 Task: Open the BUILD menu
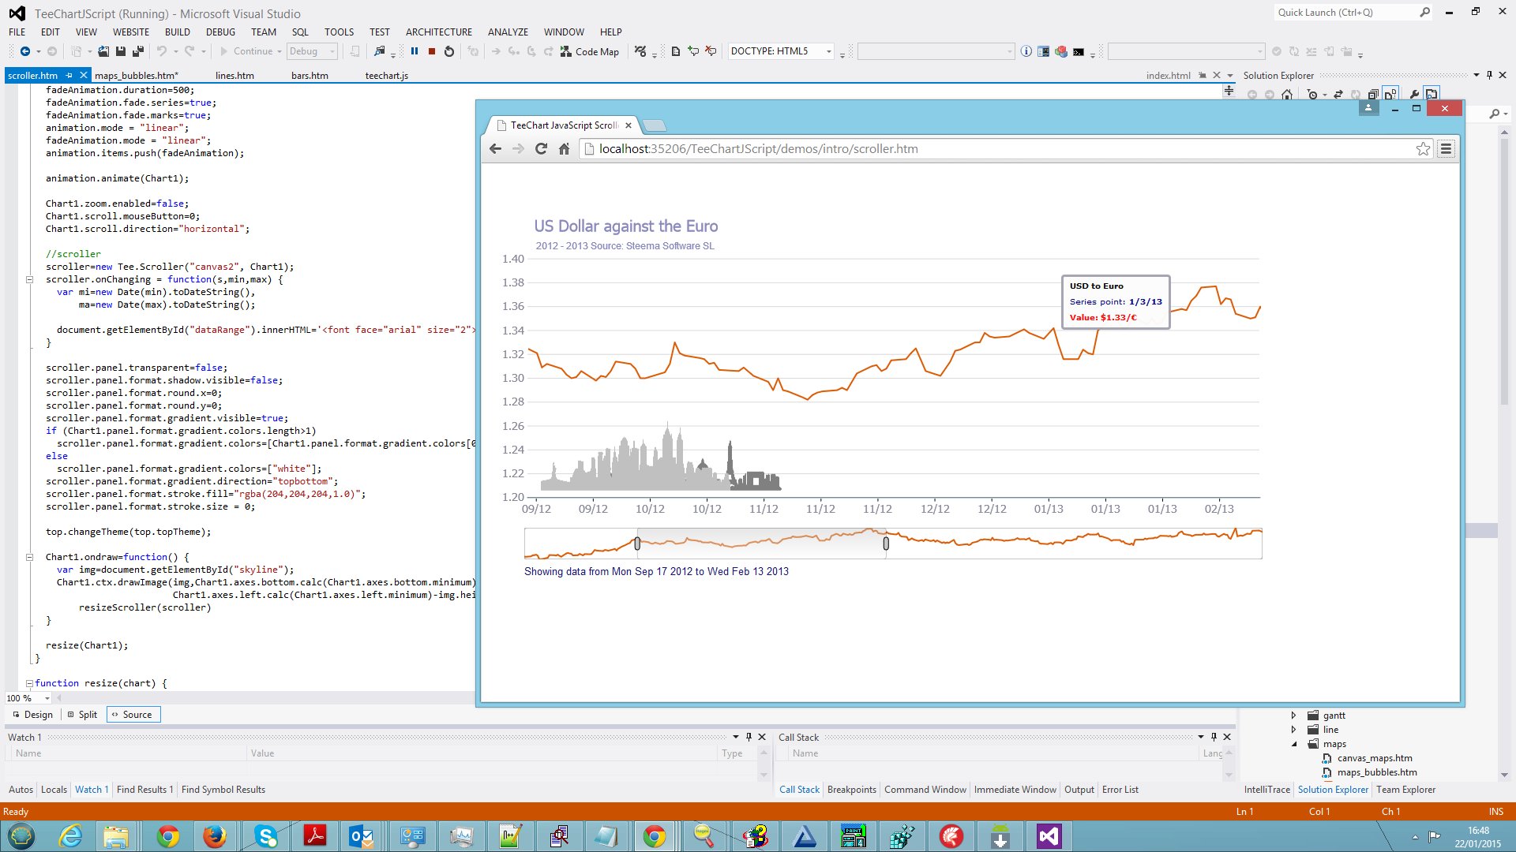coord(178,32)
